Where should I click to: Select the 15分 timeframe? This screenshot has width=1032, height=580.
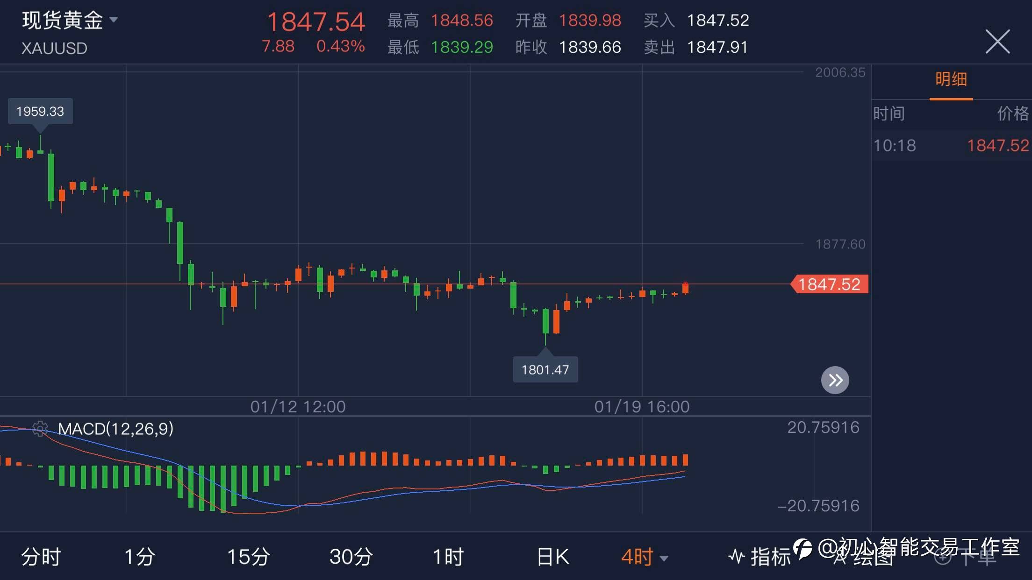point(248,557)
